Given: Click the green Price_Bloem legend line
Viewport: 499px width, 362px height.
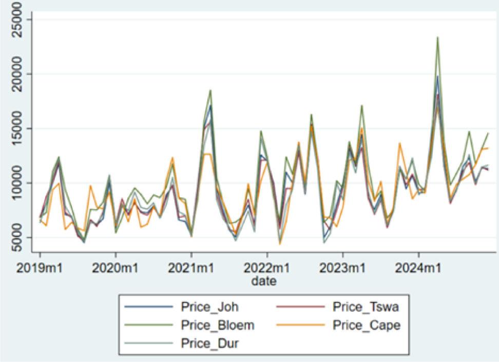Looking at the screenshot, I should [148, 325].
